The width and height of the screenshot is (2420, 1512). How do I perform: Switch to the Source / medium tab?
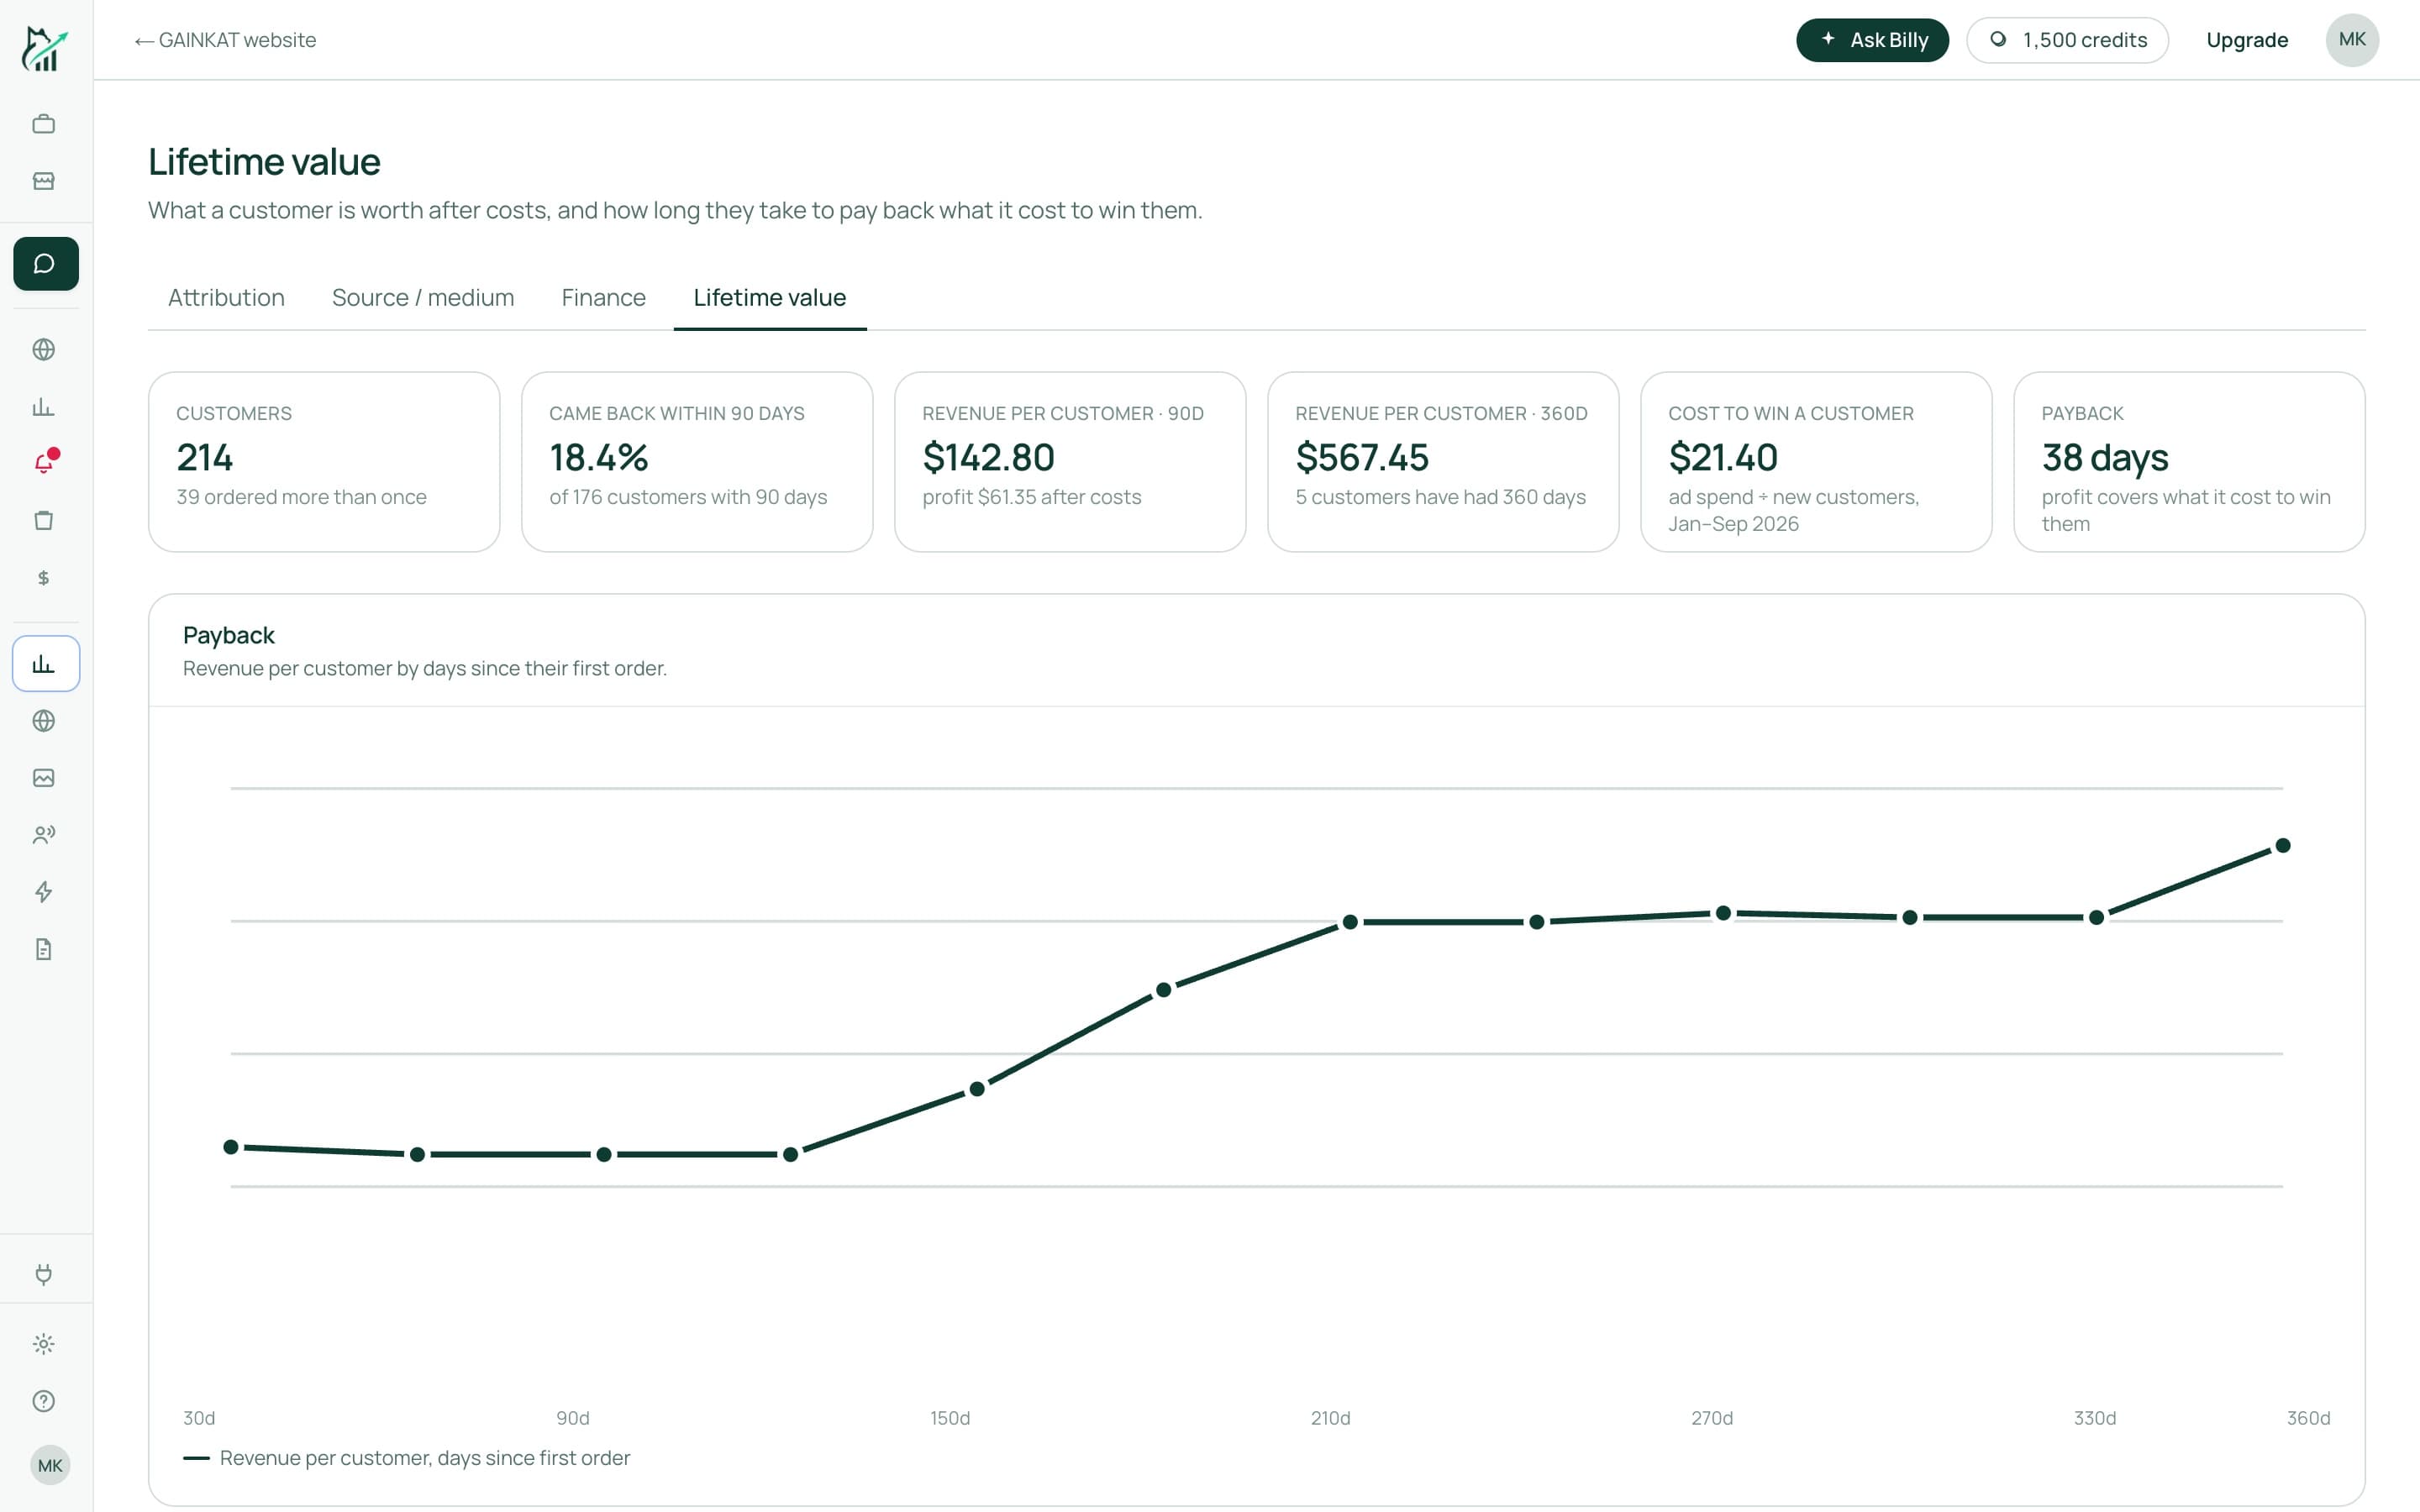click(423, 297)
